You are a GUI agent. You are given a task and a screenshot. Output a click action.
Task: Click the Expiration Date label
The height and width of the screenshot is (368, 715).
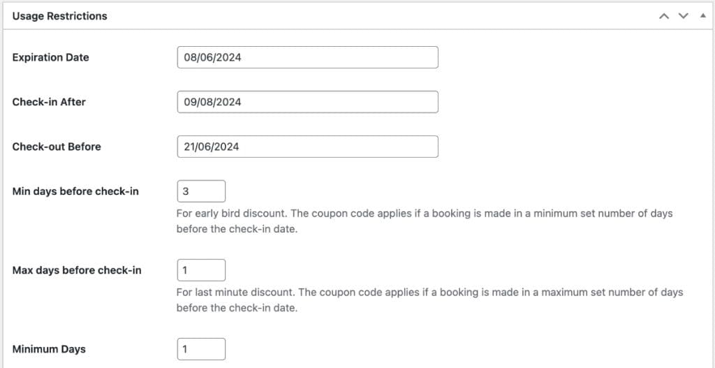tap(51, 57)
